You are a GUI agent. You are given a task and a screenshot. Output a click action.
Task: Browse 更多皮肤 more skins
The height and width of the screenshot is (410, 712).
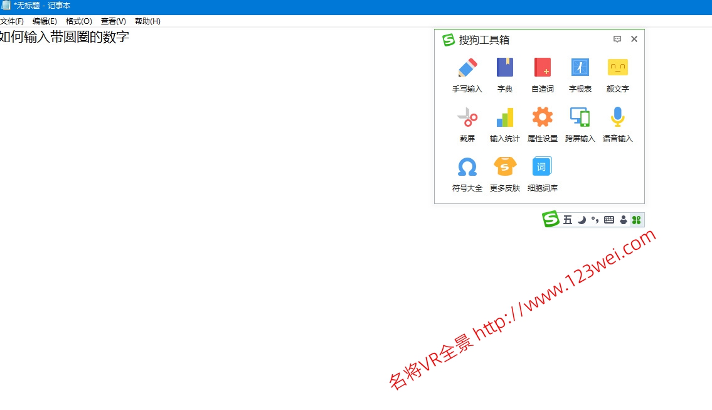504,172
